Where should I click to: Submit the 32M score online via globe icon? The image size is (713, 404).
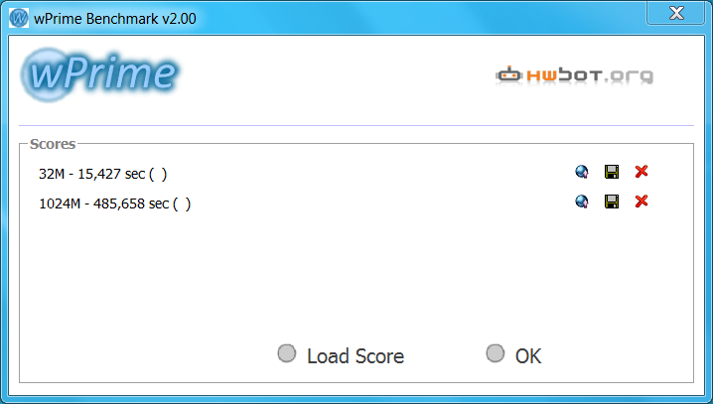(582, 172)
